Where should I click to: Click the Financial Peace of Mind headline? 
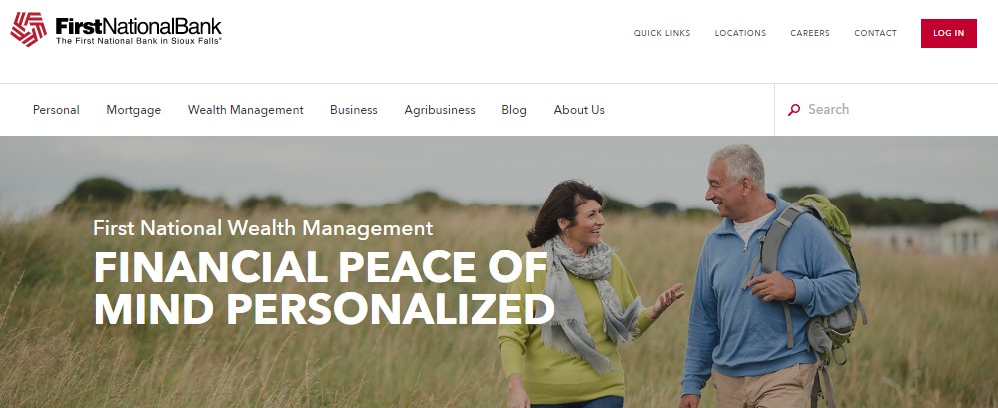324,288
